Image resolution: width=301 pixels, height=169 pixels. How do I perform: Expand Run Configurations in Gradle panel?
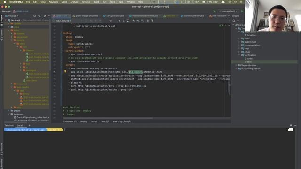(x=236, y=69)
